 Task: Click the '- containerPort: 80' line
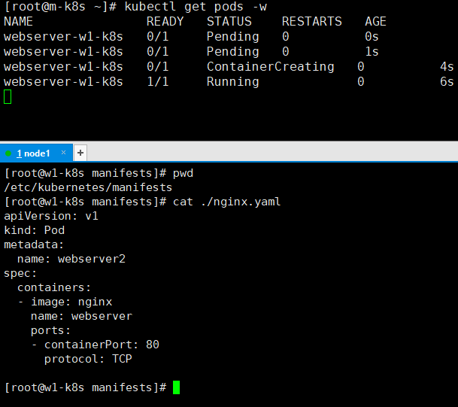tap(96, 345)
